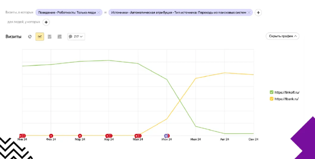Click the https://tbank.ru/ legend label
Viewport: 315px width, 159px height.
pyautogui.click(x=286, y=99)
